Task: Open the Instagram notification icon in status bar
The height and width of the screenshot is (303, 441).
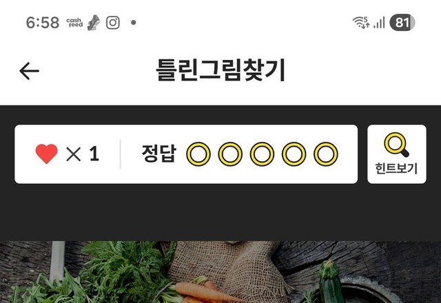Action: [x=113, y=23]
